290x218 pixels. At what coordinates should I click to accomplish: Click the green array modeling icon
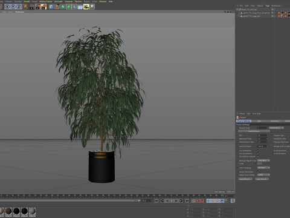(69, 7)
